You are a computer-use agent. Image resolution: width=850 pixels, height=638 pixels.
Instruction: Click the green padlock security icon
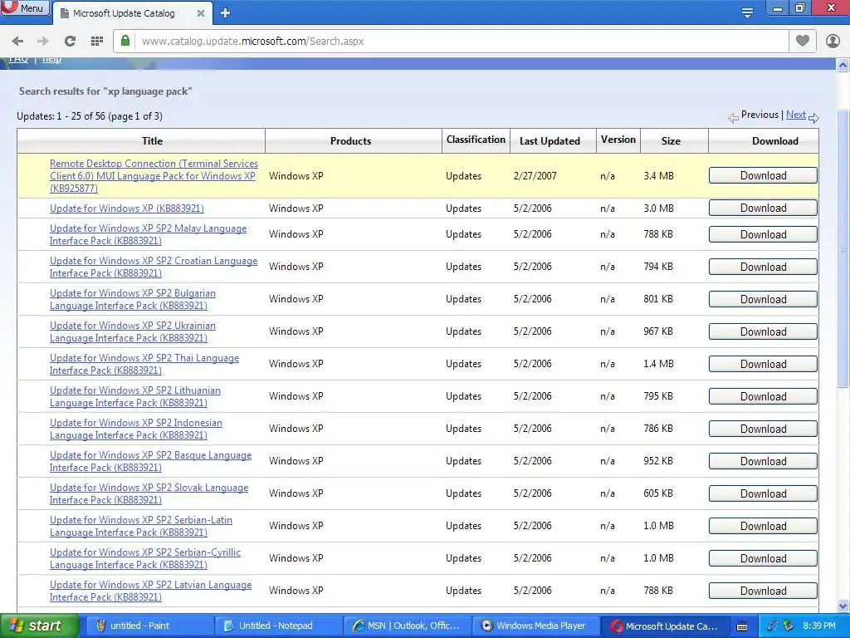(125, 41)
